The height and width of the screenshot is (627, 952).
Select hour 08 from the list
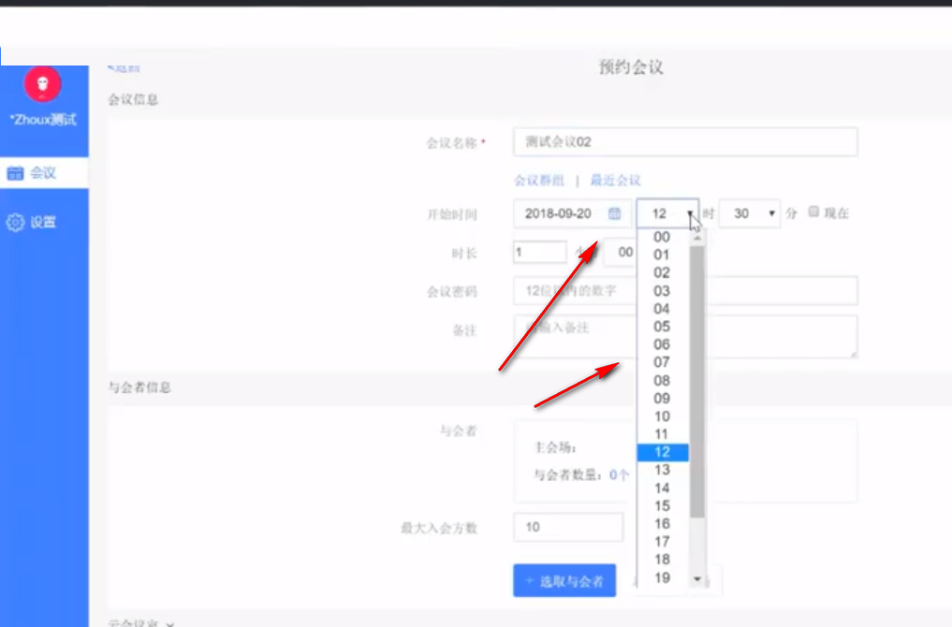[662, 381]
